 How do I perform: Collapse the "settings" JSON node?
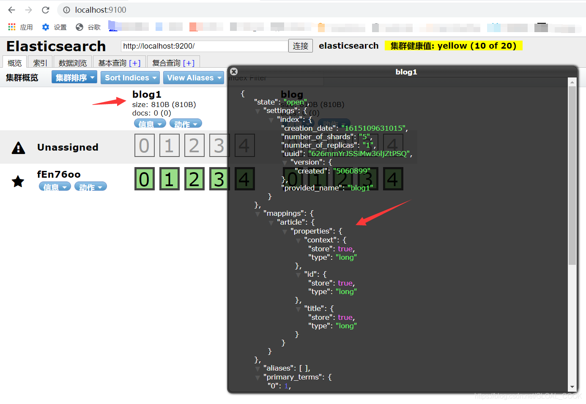pos(257,111)
